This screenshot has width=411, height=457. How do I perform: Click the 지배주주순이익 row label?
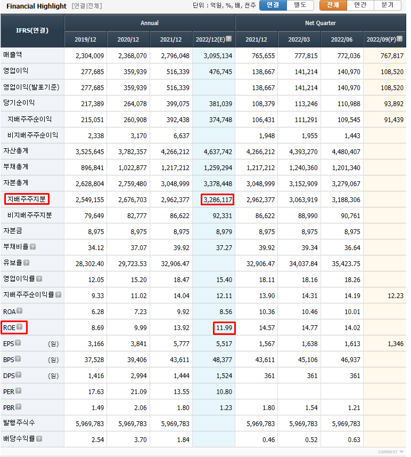tap(30, 119)
